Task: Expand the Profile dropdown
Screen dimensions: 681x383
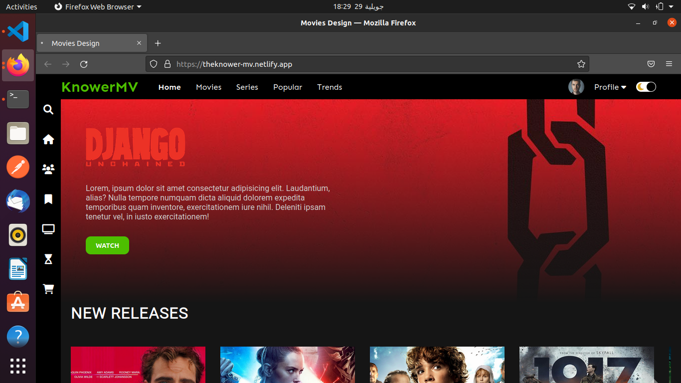Action: click(x=610, y=87)
